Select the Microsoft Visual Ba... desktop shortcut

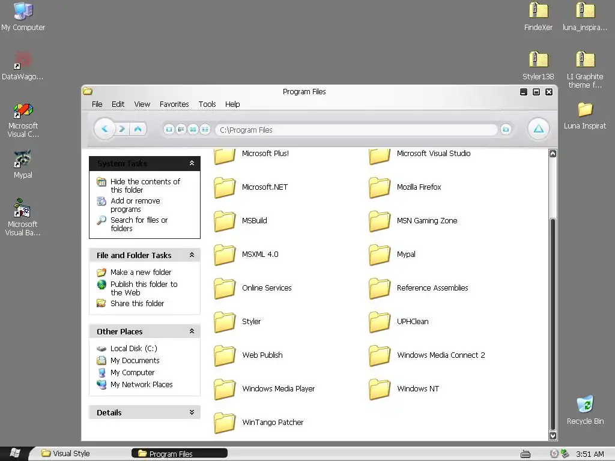coord(23,217)
